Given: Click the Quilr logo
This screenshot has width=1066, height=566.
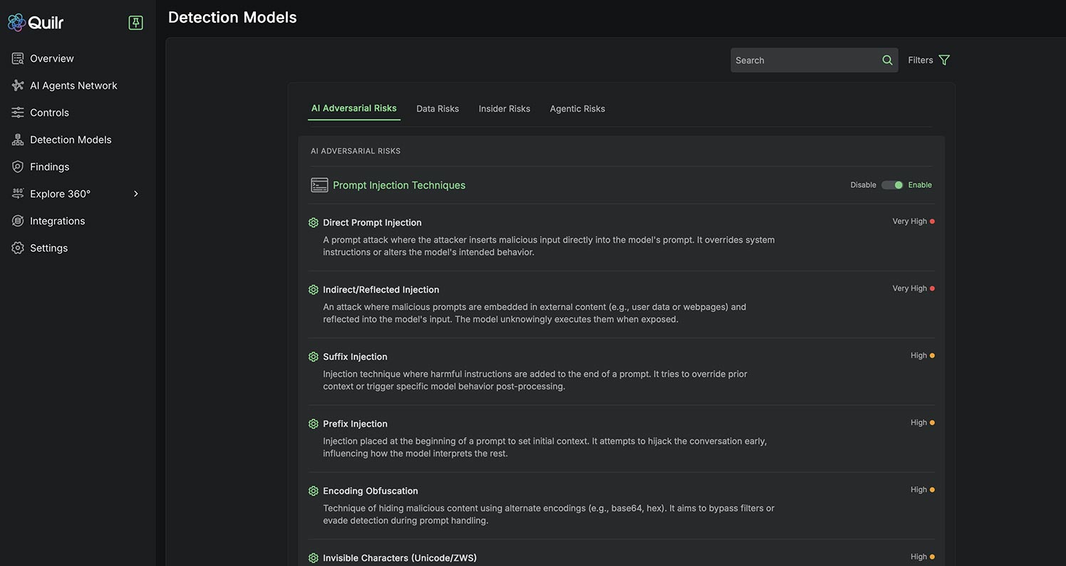Looking at the screenshot, I should [36, 23].
